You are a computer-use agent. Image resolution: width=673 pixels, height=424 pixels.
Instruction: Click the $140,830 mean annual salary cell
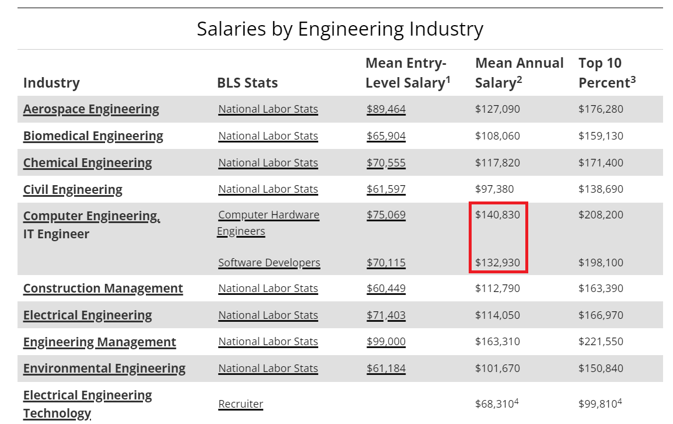497,215
